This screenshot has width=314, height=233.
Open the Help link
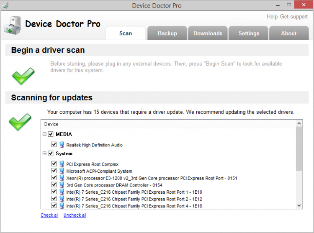(x=272, y=17)
